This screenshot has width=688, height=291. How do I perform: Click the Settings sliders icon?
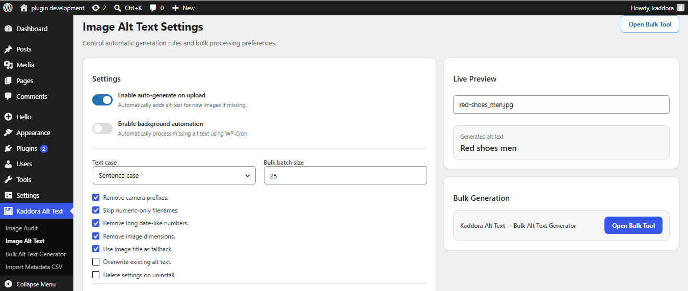click(8, 195)
